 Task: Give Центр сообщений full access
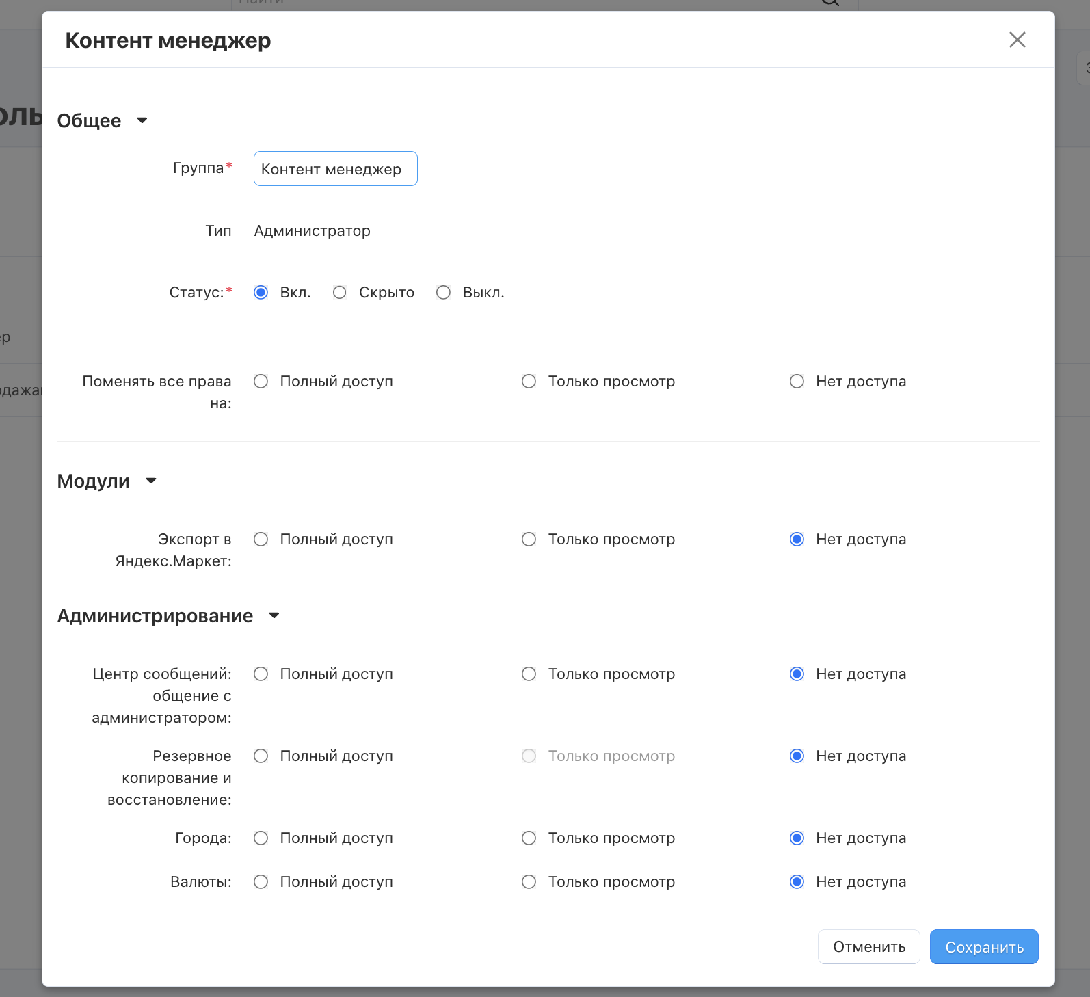tap(261, 674)
